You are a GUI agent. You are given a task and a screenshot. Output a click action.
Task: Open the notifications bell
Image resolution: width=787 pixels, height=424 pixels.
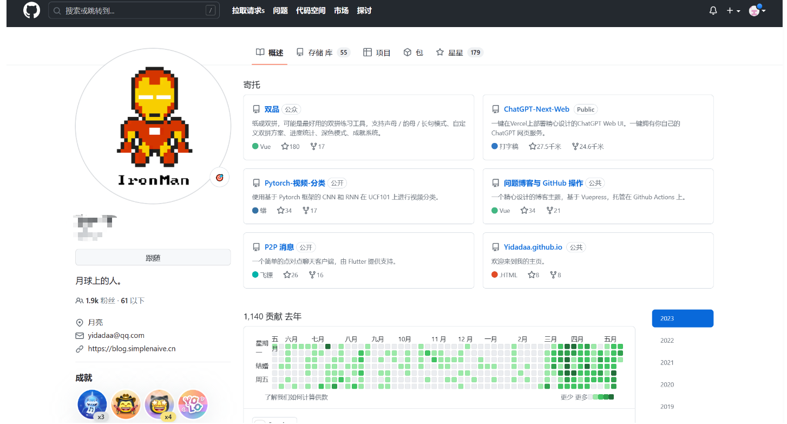click(x=713, y=11)
